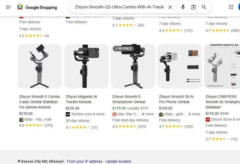Open the main navigation hamburger menu
Screen dimensions: 240x164
(8, 7)
